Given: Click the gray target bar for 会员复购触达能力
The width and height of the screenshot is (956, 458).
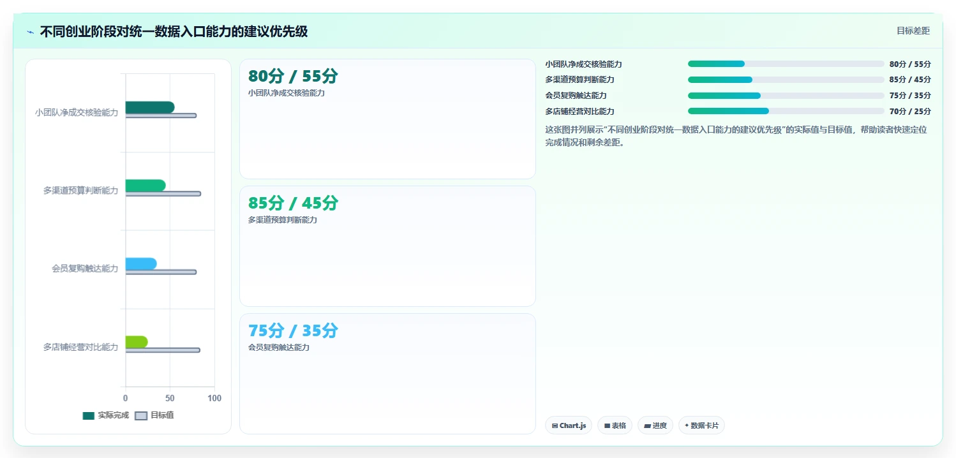Looking at the screenshot, I should [x=161, y=272].
